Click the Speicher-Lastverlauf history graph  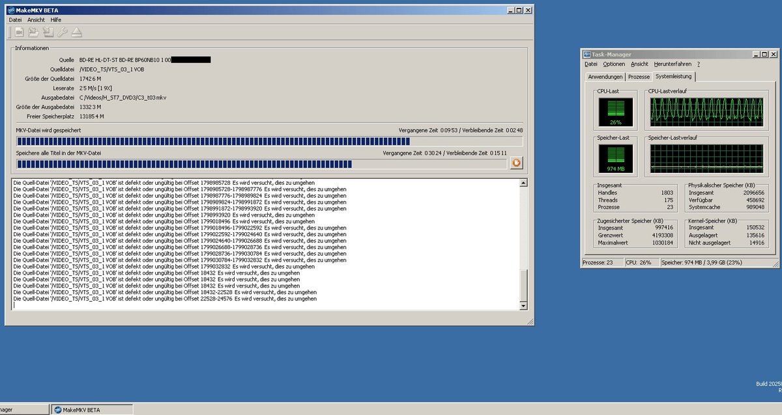coord(707,157)
